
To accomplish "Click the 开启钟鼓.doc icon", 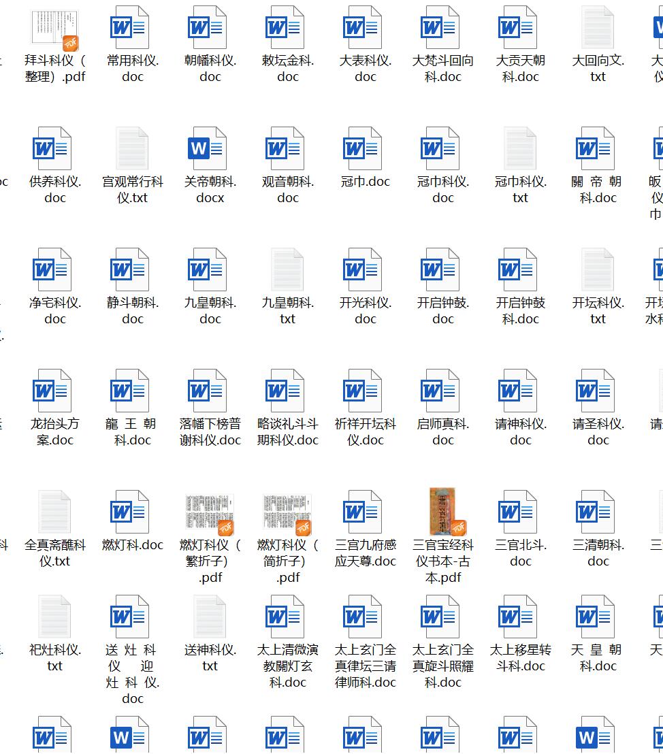I will 440,269.
